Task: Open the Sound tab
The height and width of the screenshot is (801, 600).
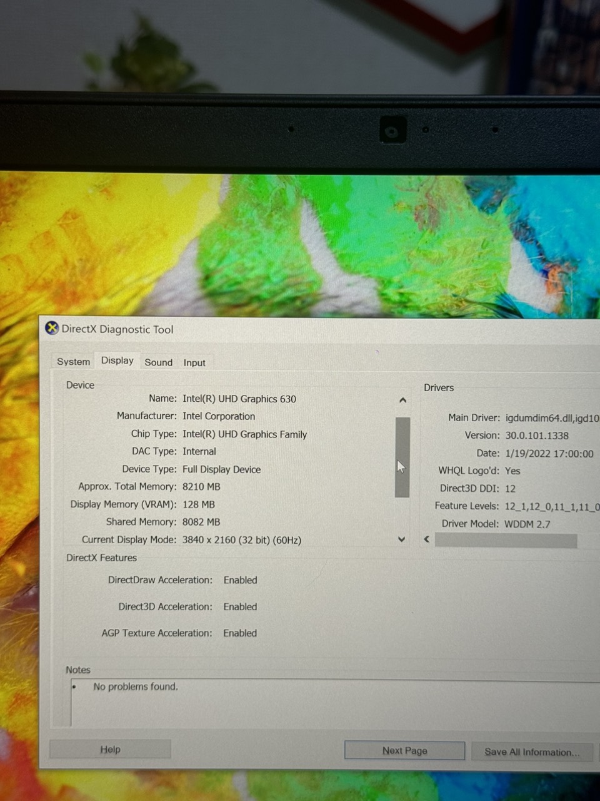Action: [159, 362]
